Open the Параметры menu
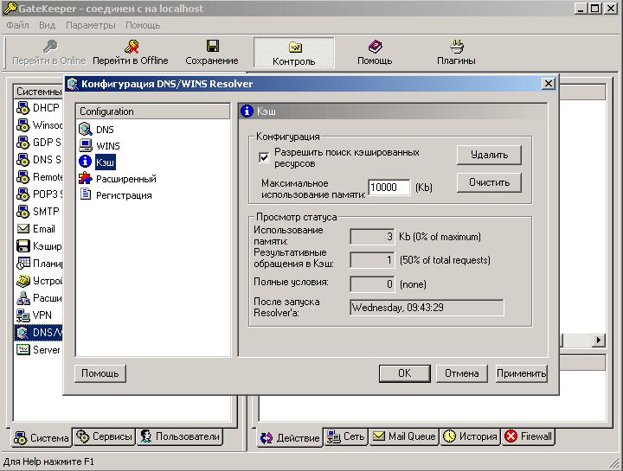 (91, 25)
